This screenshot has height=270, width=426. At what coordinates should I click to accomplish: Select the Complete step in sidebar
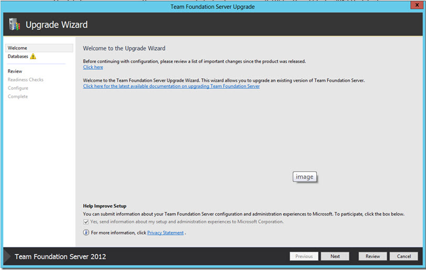pos(18,96)
